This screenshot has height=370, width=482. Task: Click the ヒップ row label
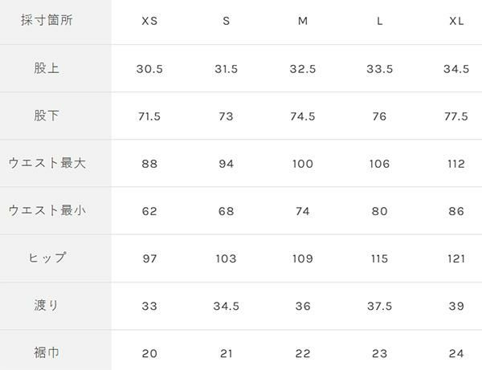(x=46, y=258)
